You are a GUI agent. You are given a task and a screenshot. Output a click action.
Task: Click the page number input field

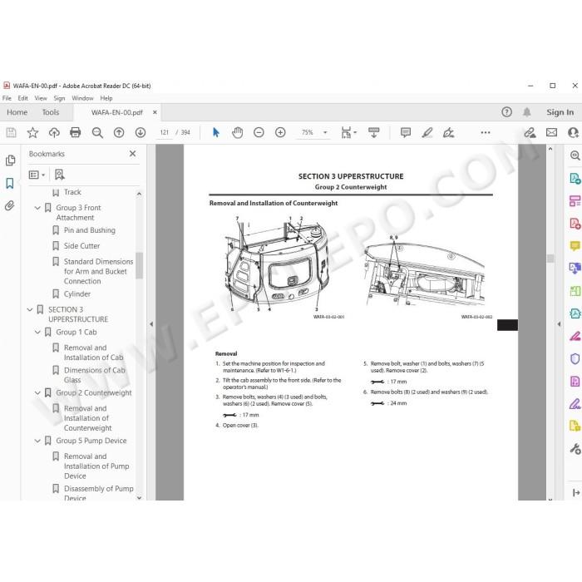165,132
